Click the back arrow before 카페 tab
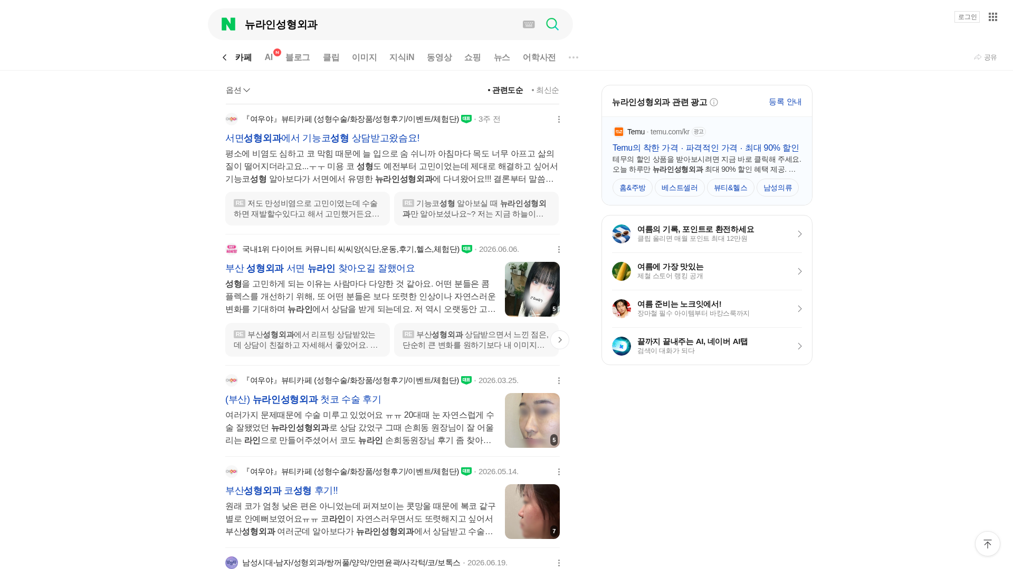The width and height of the screenshot is (1013, 569). tap(225, 57)
